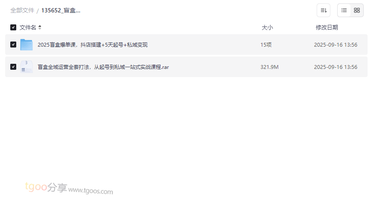Click the rar file's modified date
The width and height of the screenshot is (374, 220).
pos(335,67)
